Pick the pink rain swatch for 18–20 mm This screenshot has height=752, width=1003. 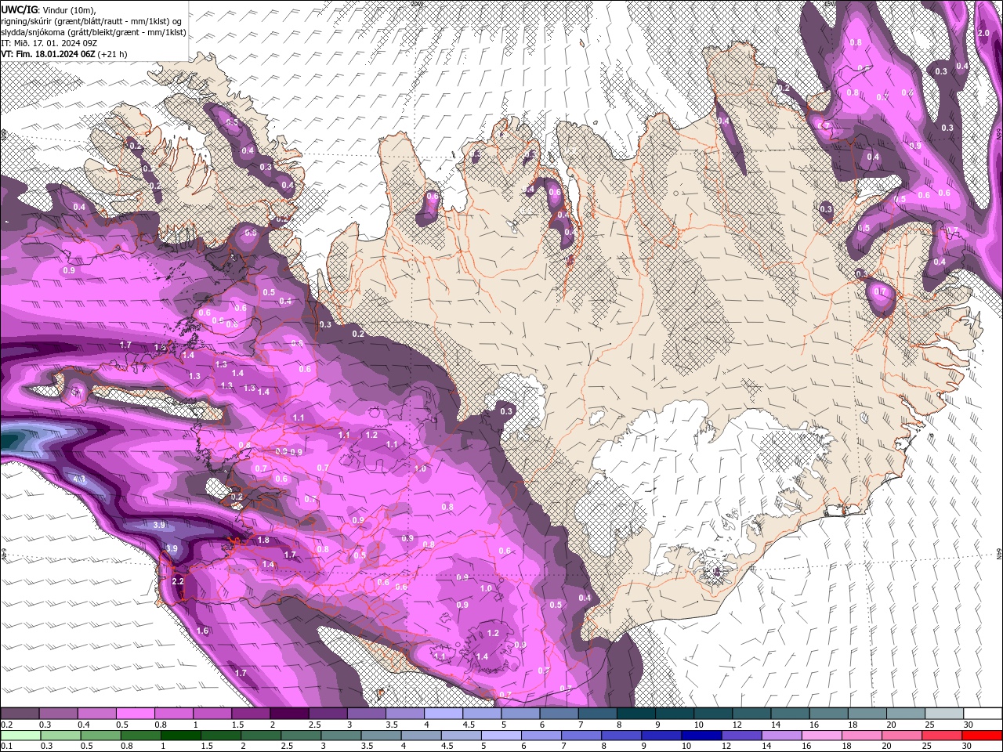click(x=860, y=736)
